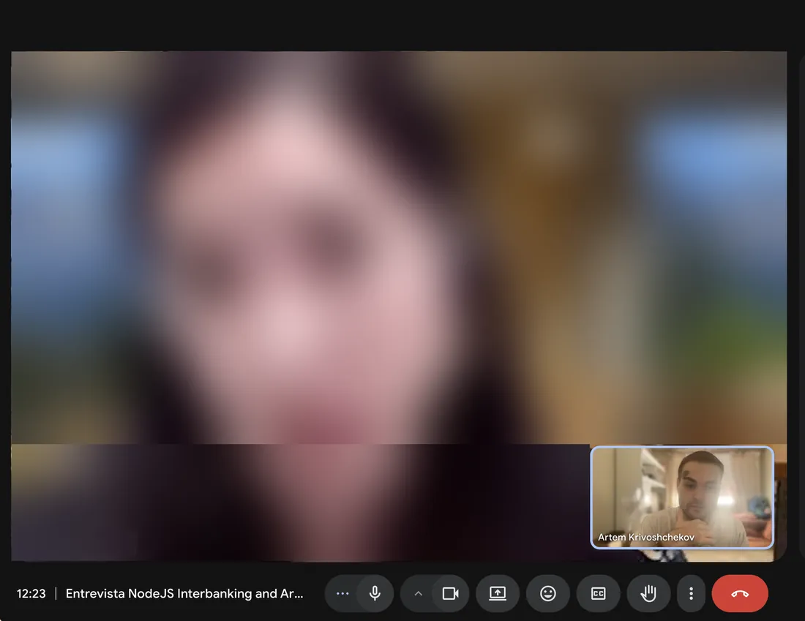
Task: Turn off the camera
Action: coord(450,593)
